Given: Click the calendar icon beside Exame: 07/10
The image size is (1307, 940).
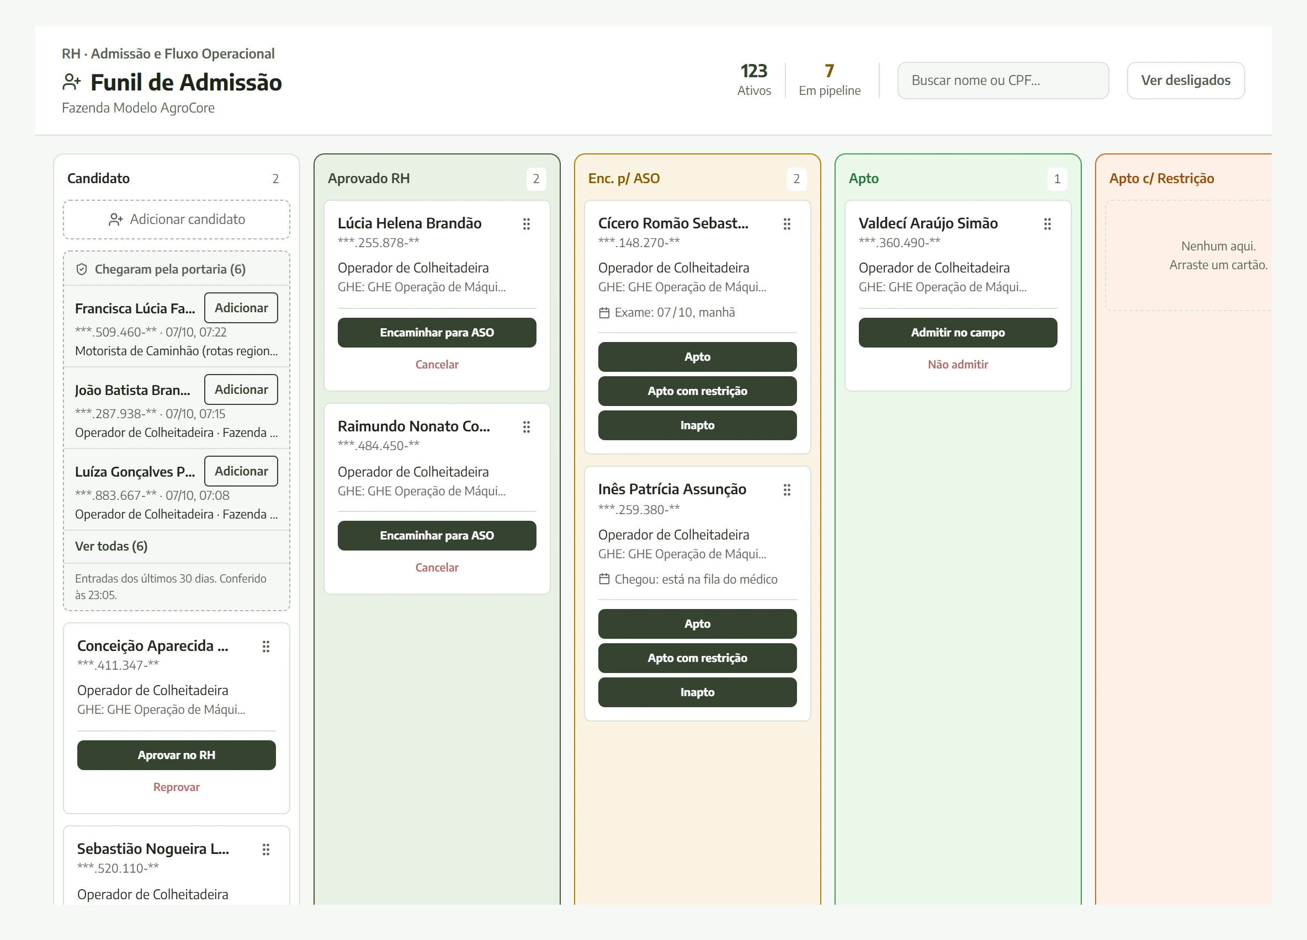Looking at the screenshot, I should [x=604, y=313].
